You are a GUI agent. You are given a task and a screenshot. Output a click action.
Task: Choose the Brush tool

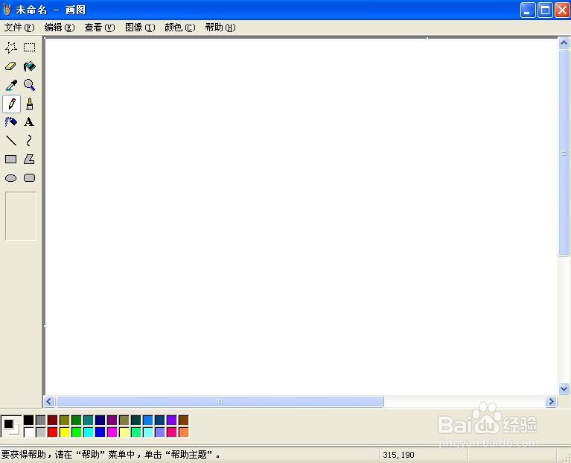(x=30, y=104)
